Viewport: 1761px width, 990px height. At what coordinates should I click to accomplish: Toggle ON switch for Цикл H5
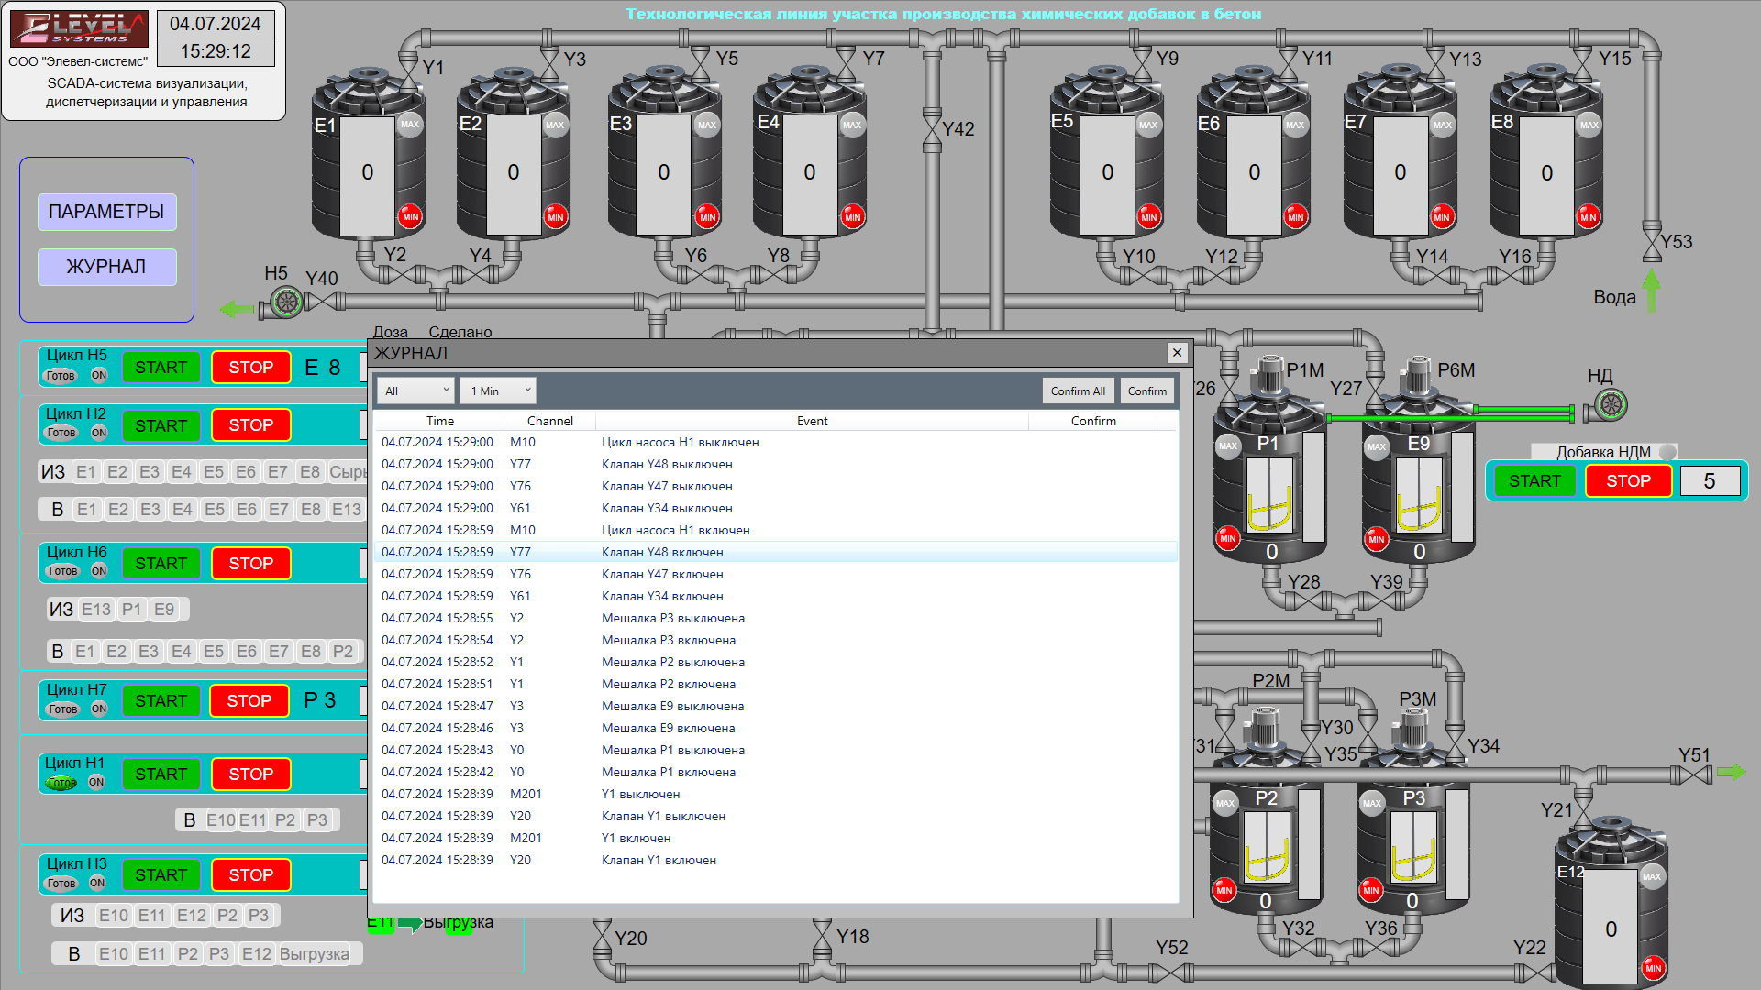[x=99, y=375]
